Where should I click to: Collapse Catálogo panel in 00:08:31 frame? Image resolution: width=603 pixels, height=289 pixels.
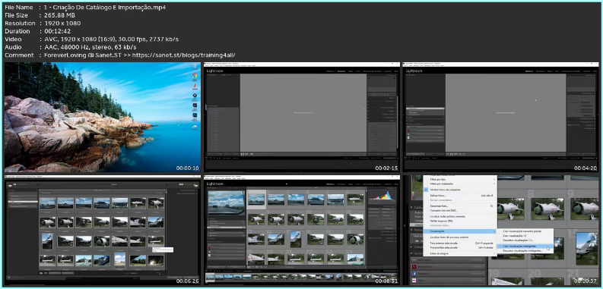208,218
